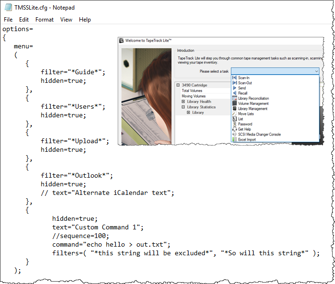The image size is (335, 284).
Task: Click the Library Reconciliation icon
Action: [234, 98]
